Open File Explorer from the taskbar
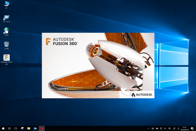196x131 pixels. 29,128
